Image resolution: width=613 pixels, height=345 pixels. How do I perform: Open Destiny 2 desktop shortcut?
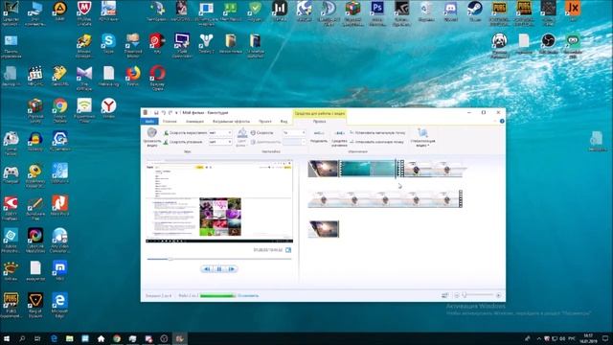pos(206,44)
